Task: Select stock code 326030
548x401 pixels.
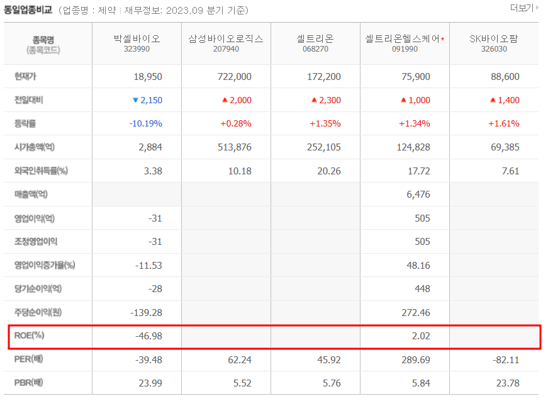Action: [494, 49]
